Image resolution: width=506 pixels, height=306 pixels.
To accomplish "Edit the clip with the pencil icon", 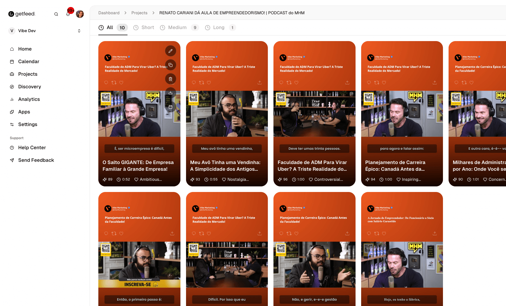I will point(171,51).
